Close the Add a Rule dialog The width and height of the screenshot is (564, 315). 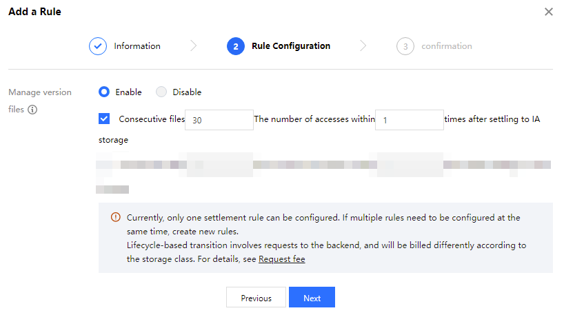[549, 12]
